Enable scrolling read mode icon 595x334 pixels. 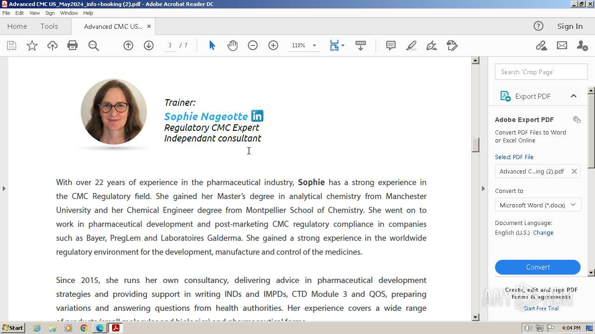(361, 45)
